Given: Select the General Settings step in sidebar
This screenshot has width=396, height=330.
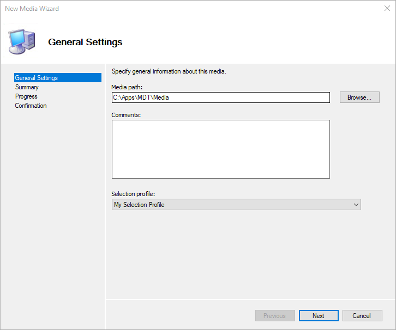Looking at the screenshot, I should pos(58,78).
